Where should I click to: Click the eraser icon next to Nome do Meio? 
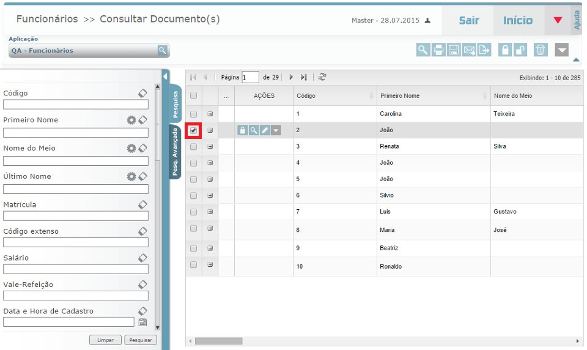142,148
